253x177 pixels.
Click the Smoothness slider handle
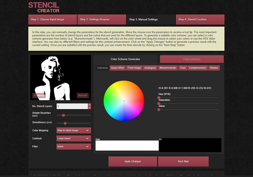coord(65,123)
